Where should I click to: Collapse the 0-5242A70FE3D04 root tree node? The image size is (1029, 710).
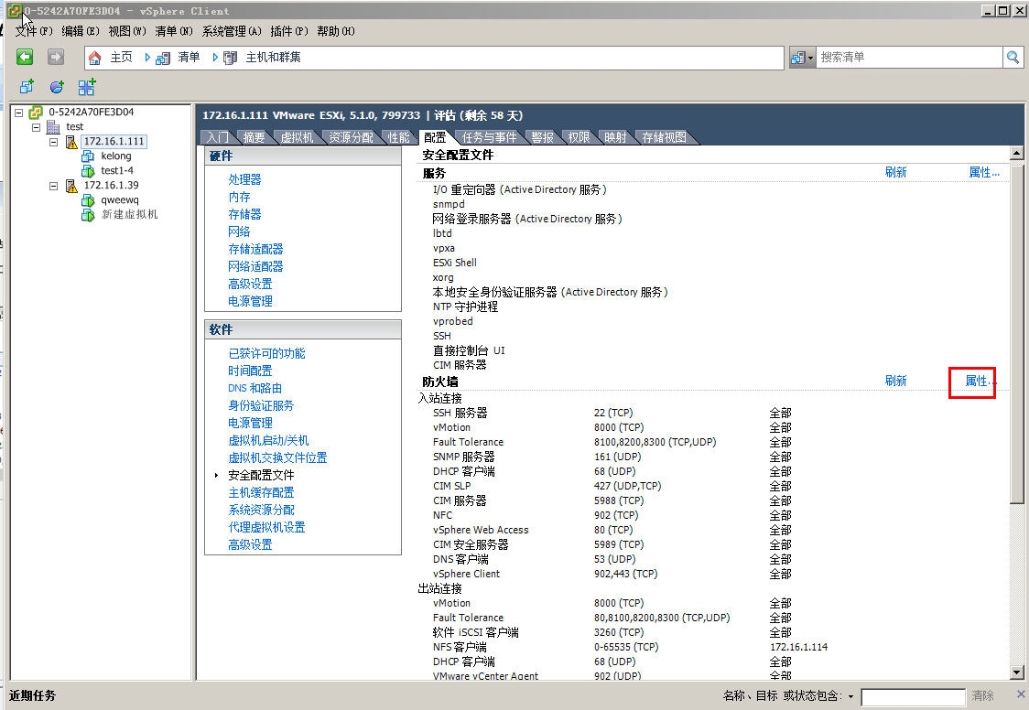click(19, 113)
